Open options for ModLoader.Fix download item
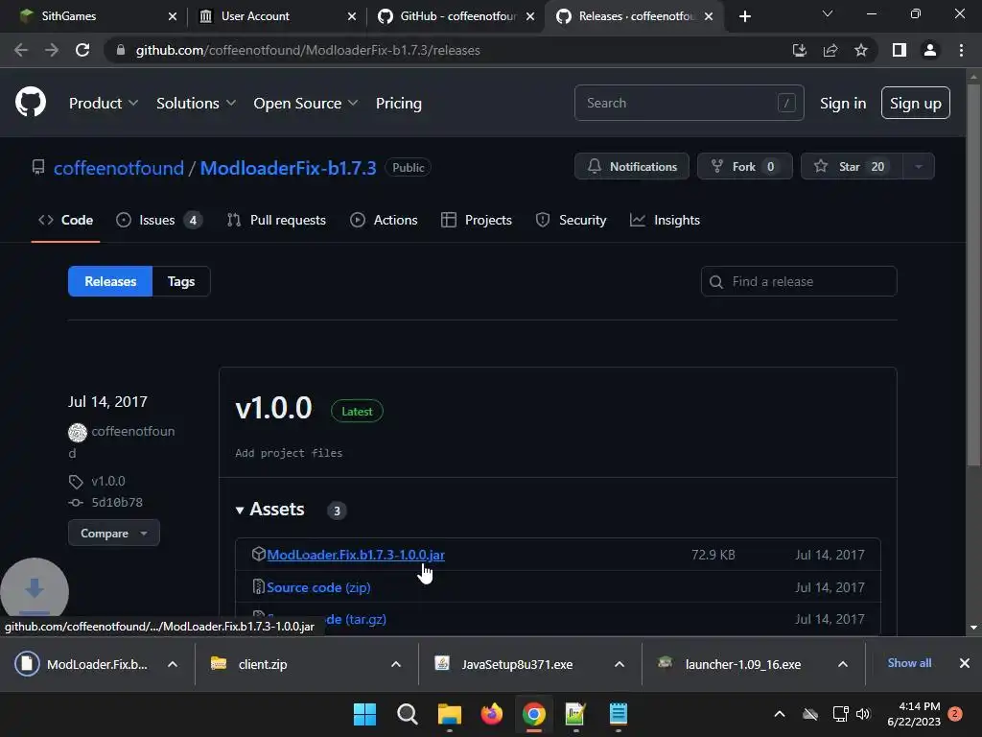The height and width of the screenshot is (737, 982). [x=173, y=664]
